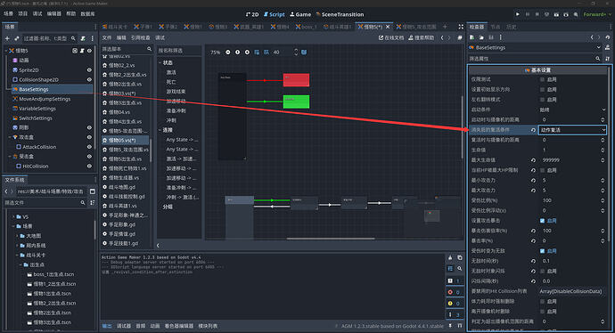This screenshot has width=615, height=333.
Task: Click the 搜索帮助 search help button
Action: [x=422, y=37]
